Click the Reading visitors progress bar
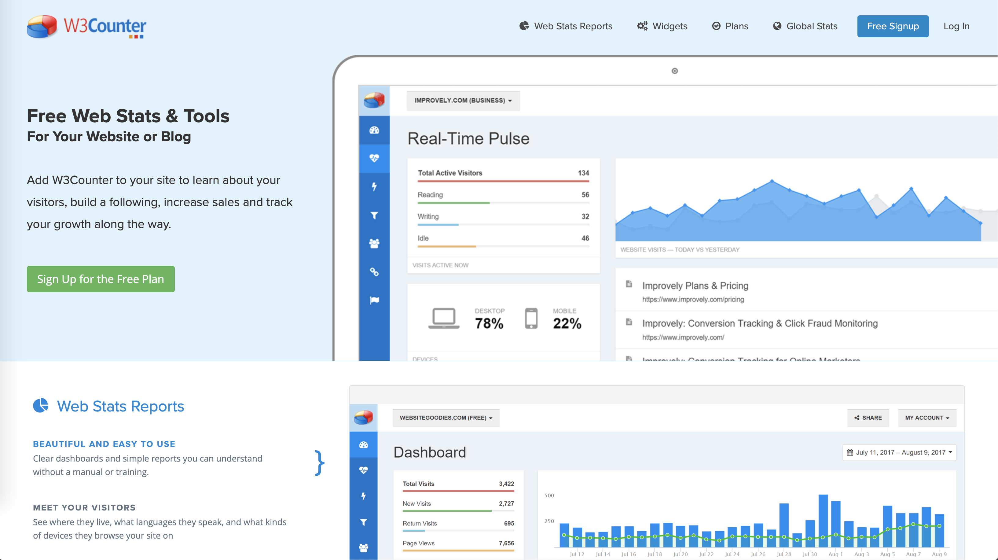 [x=503, y=203]
